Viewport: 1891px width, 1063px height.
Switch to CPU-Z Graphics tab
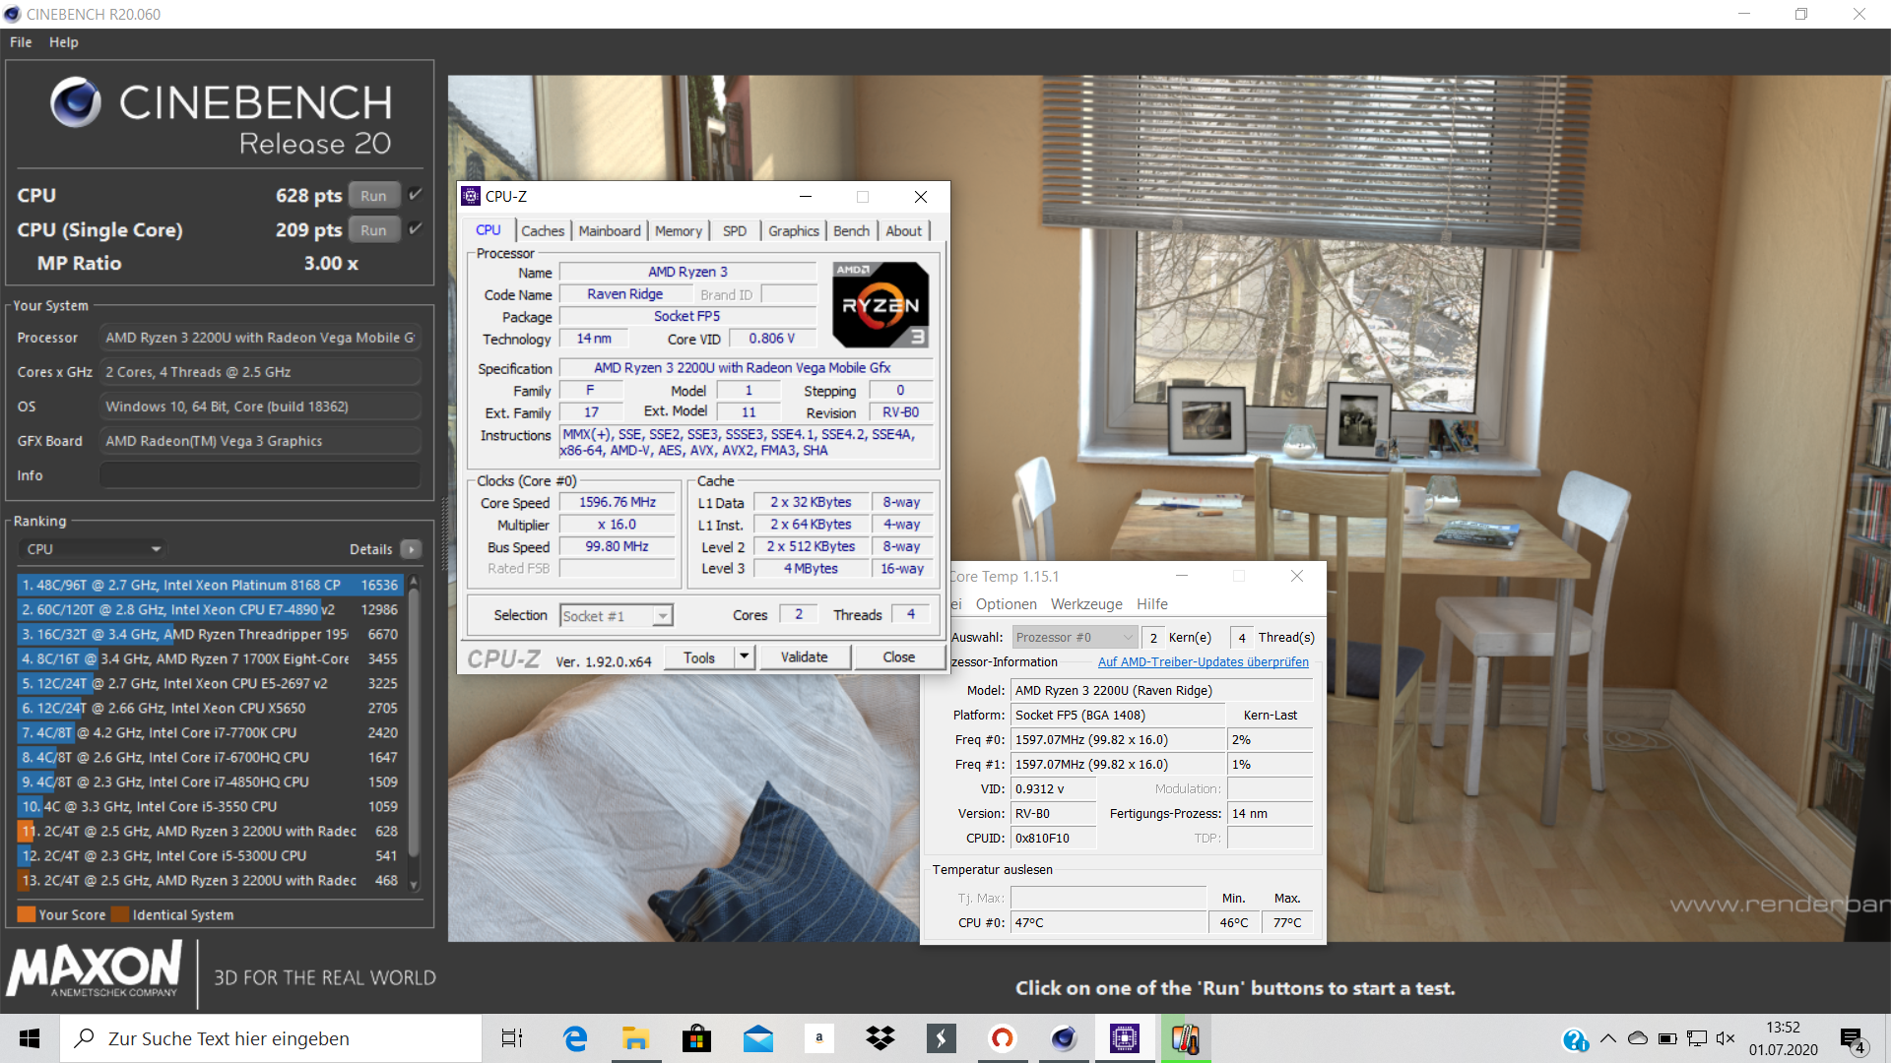click(794, 230)
